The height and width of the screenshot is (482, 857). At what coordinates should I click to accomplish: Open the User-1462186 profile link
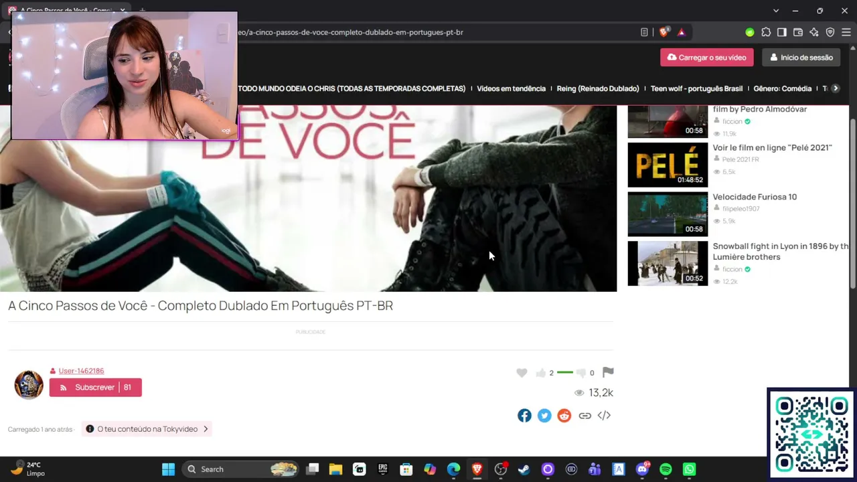(x=81, y=371)
